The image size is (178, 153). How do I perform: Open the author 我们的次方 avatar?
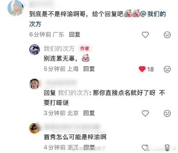pyautogui.click(x=35, y=50)
